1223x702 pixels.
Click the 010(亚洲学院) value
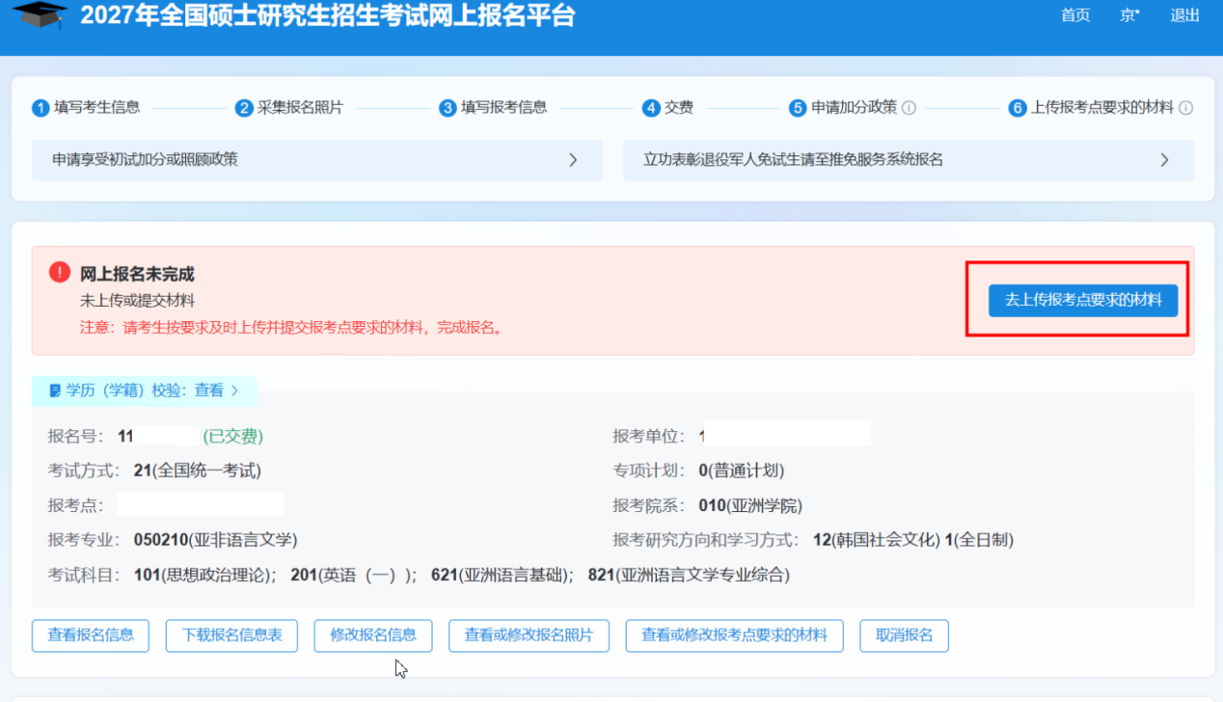[750, 505]
